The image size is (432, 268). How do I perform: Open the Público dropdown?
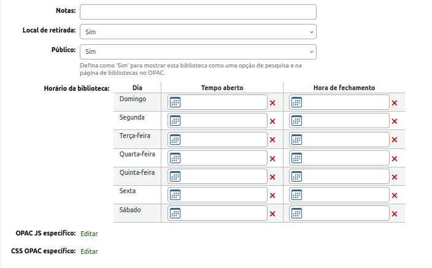[198, 52]
